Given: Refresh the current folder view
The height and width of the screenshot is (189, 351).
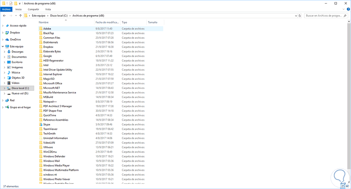Looking at the screenshot, I should point(300,16).
